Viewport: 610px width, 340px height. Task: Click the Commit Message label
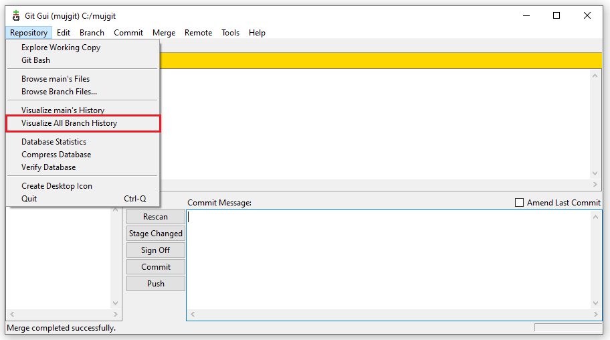[219, 203]
